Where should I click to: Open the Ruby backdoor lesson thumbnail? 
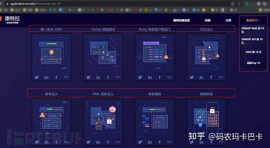click(x=155, y=54)
